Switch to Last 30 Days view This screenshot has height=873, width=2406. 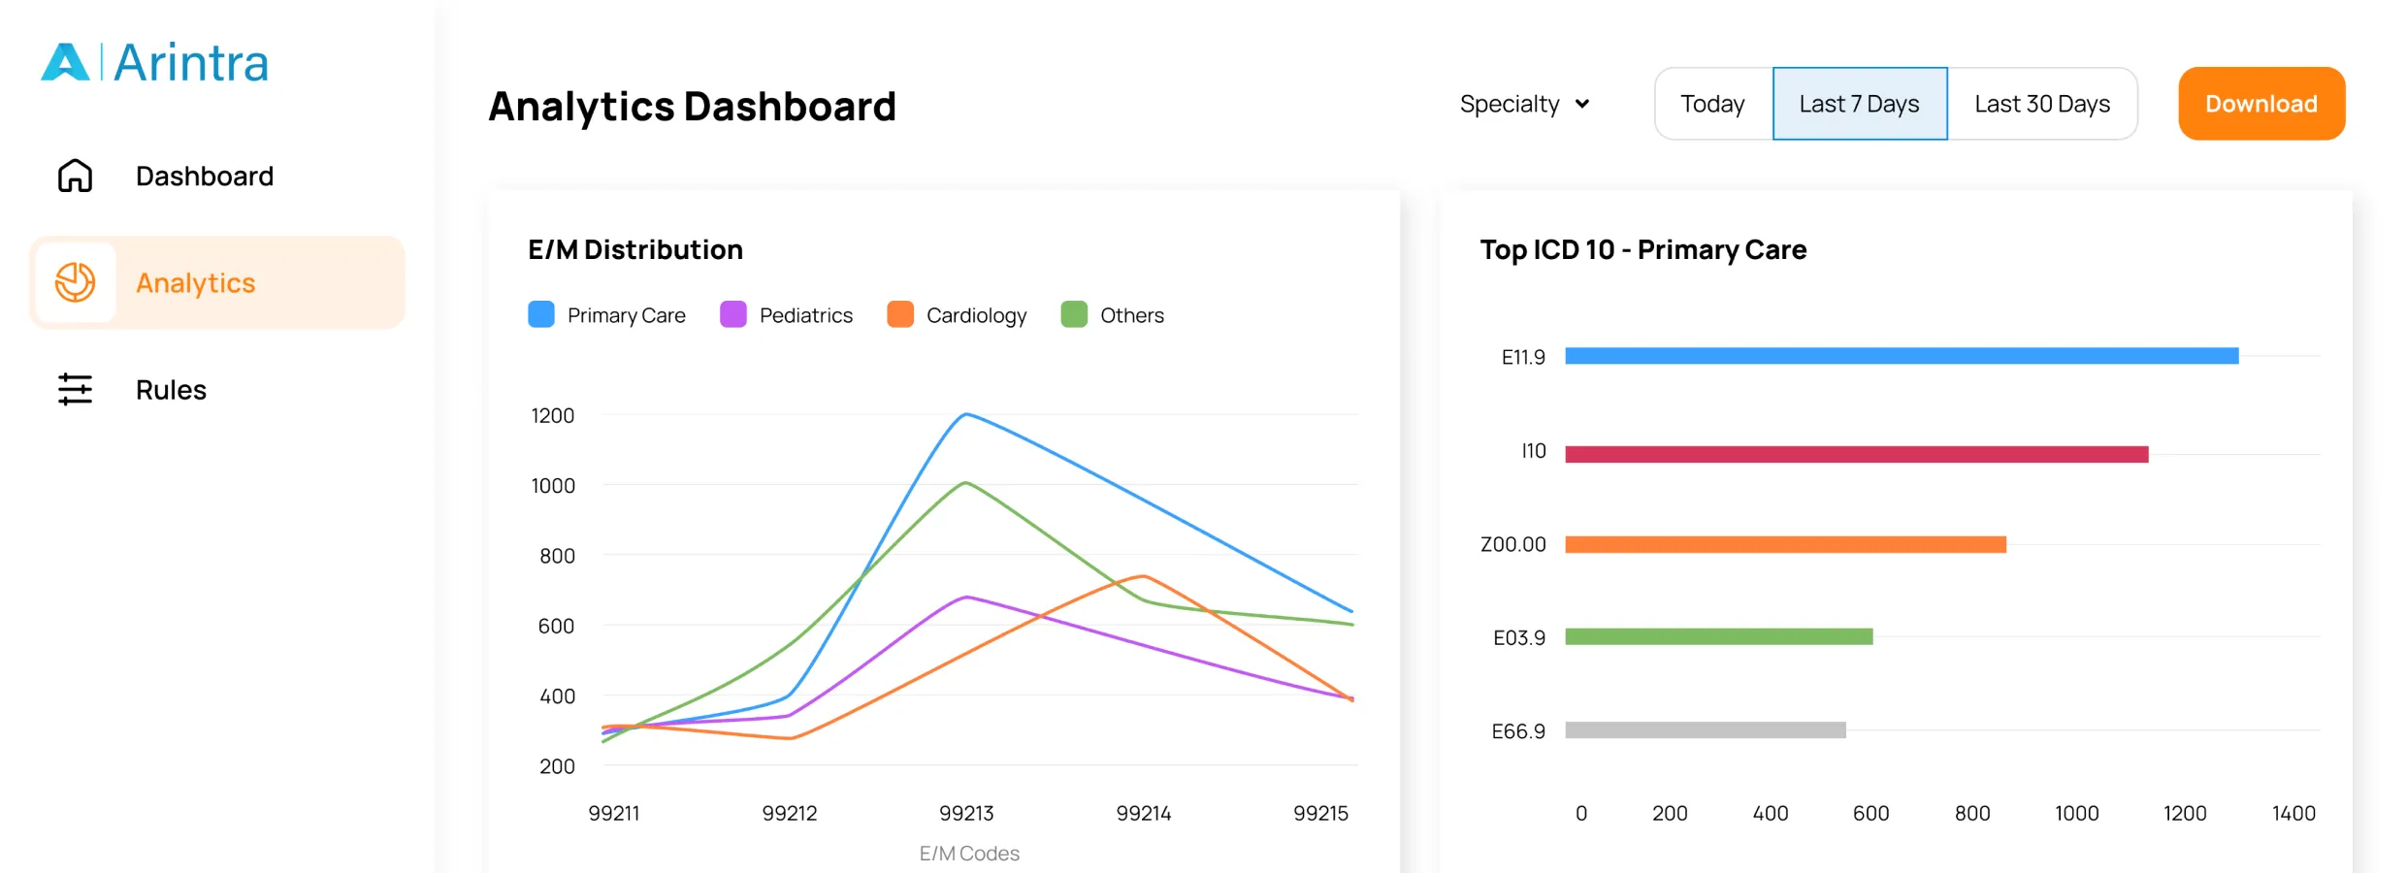[2042, 103]
